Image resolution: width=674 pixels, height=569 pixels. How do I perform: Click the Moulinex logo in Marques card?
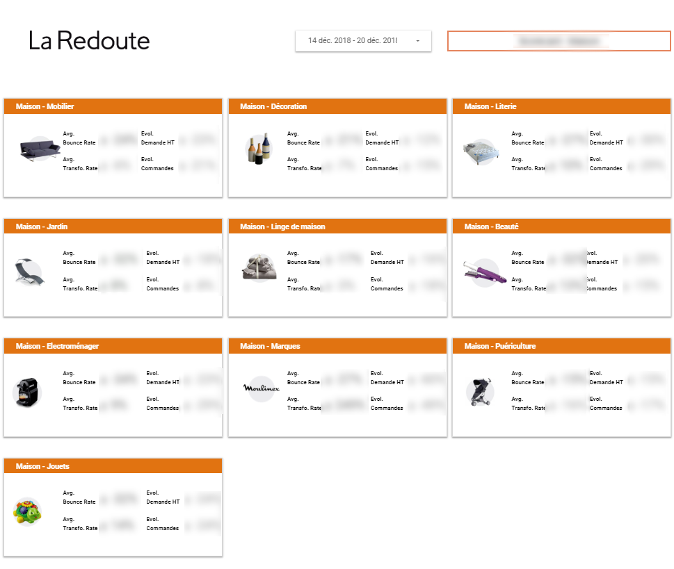coord(262,388)
